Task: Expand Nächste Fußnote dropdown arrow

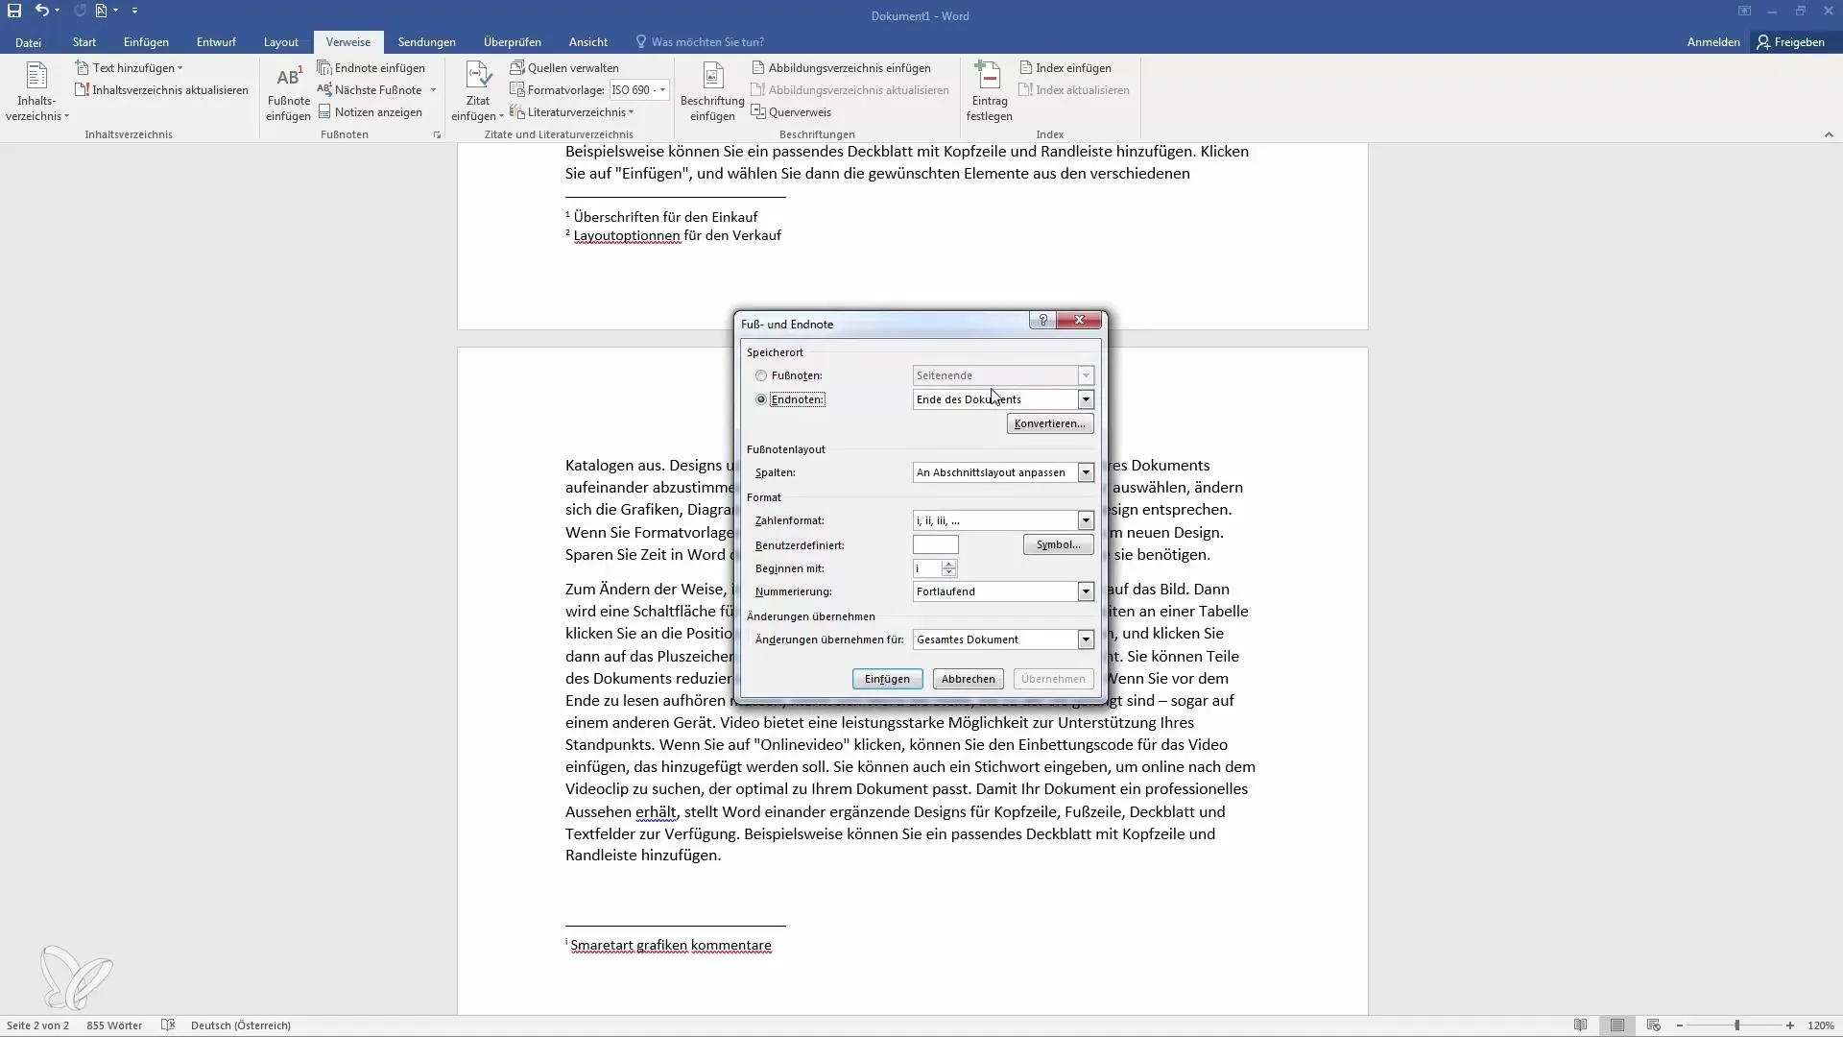Action: 433,90
